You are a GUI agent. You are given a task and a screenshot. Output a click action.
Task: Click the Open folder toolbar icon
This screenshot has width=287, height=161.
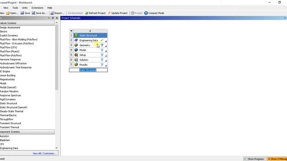(8, 13)
